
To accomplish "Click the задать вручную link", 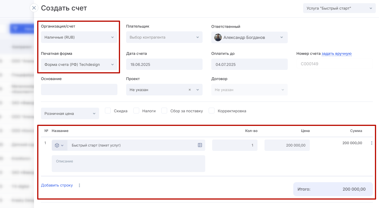I will pos(337,54).
